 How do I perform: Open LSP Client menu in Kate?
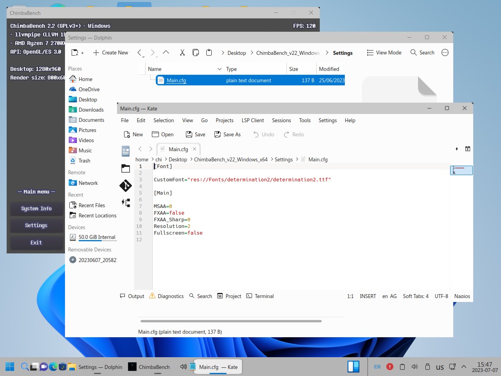[253, 120]
